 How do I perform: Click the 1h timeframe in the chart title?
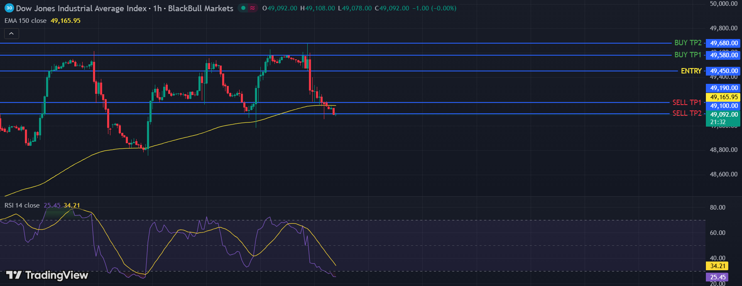point(157,8)
